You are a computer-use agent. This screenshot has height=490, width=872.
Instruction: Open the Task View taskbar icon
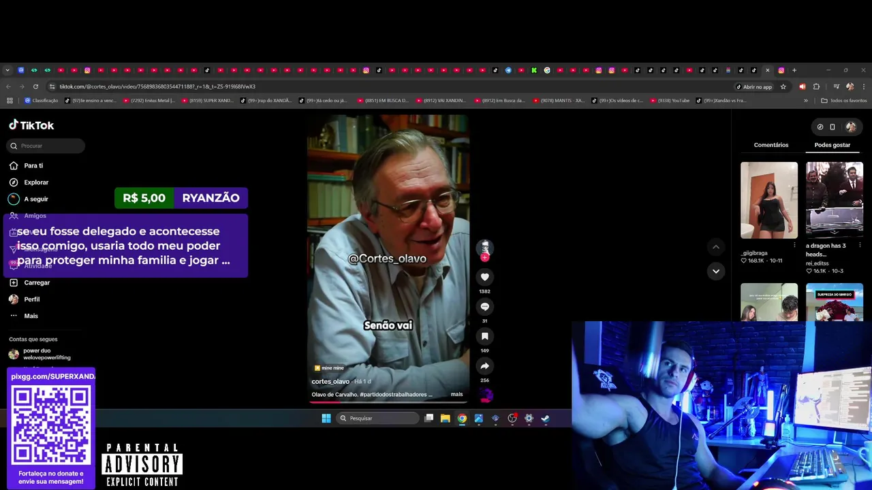[x=429, y=419]
